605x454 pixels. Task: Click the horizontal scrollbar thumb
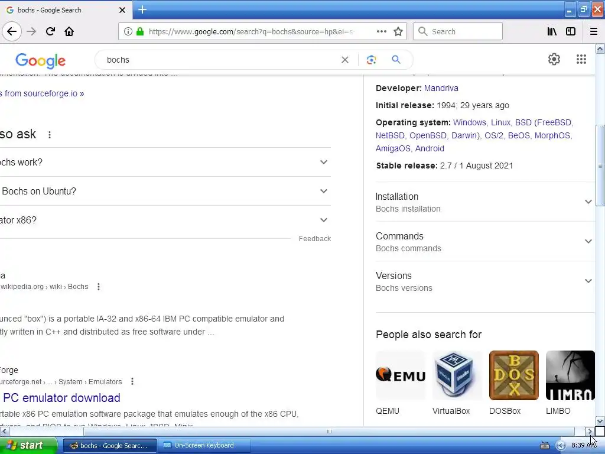(x=328, y=431)
